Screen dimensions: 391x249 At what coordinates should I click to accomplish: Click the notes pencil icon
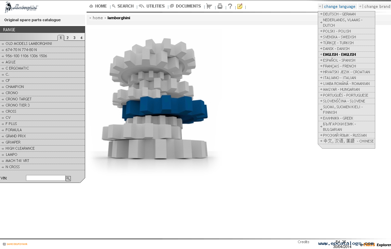(x=240, y=6)
